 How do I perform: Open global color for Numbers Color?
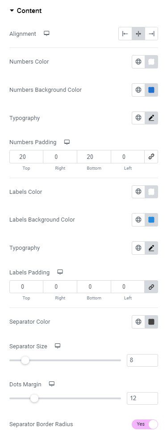(138, 62)
